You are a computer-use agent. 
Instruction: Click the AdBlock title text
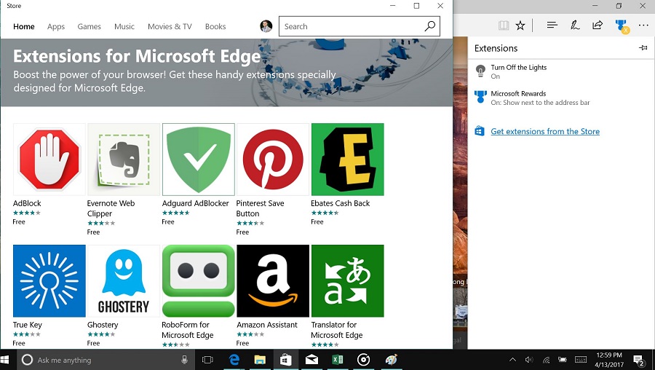click(x=27, y=203)
